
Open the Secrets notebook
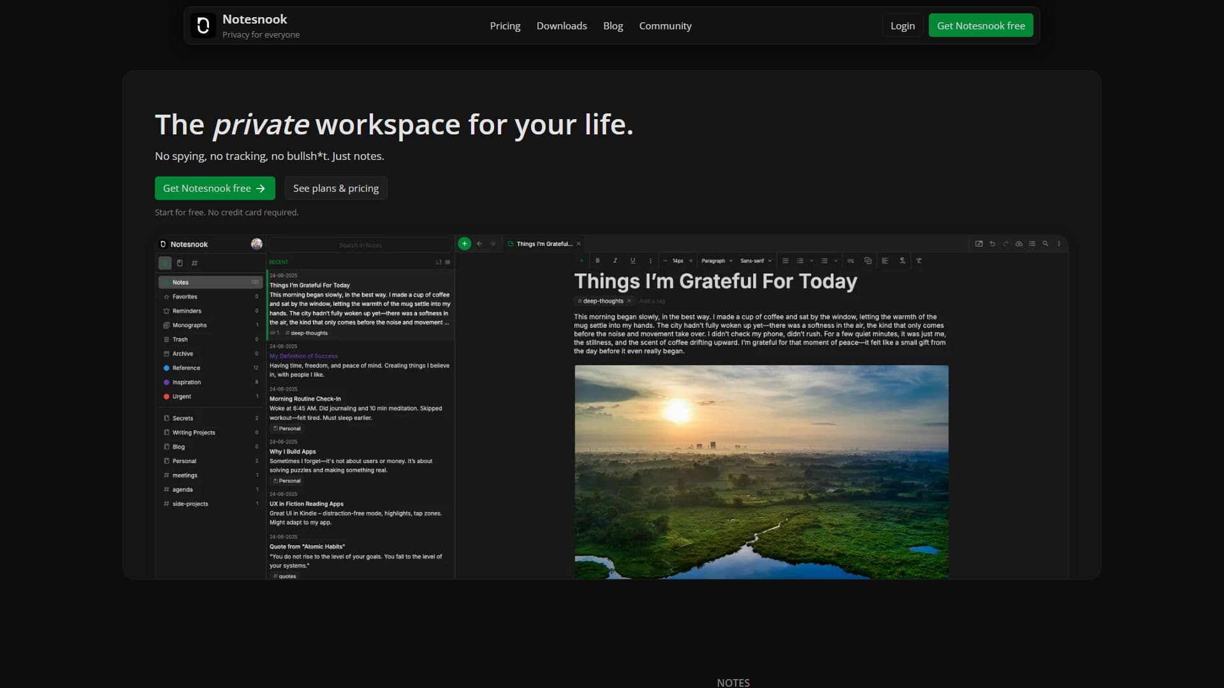tap(210, 419)
